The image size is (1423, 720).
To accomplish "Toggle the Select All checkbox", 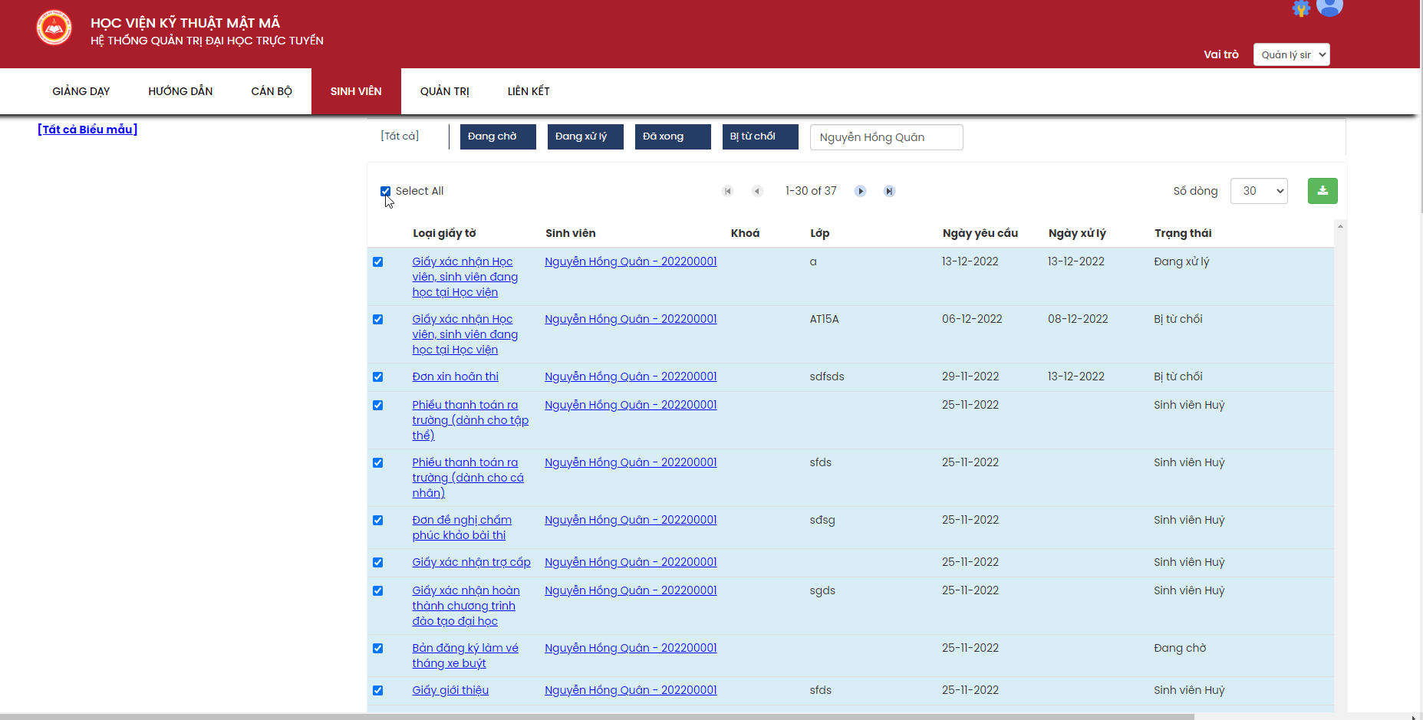I will [385, 191].
